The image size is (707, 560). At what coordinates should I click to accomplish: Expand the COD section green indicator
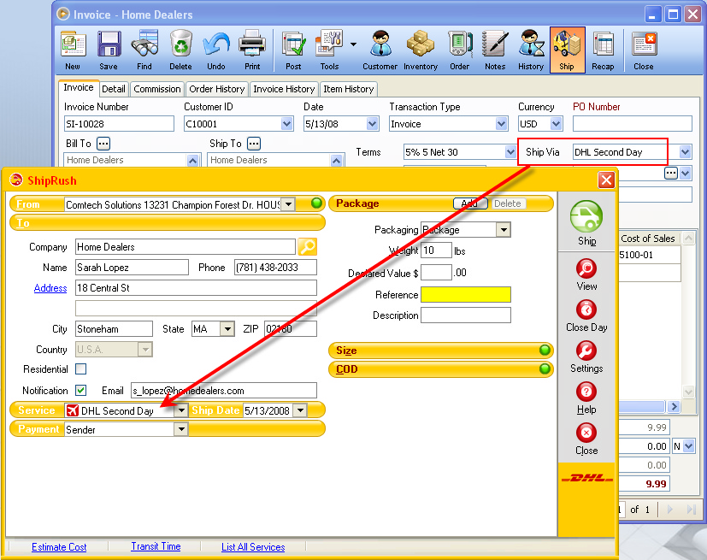(545, 368)
